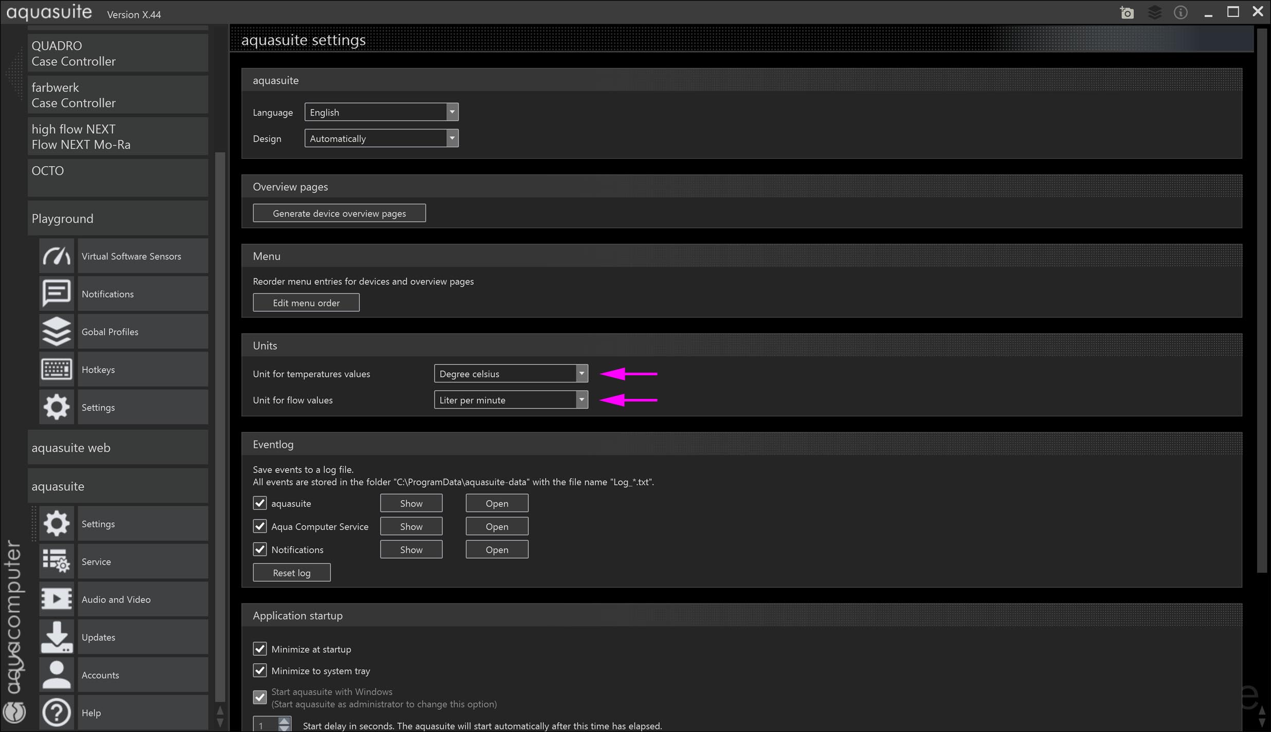Image resolution: width=1271 pixels, height=732 pixels.
Task: Click the start delay seconds stepper
Action: point(284,724)
